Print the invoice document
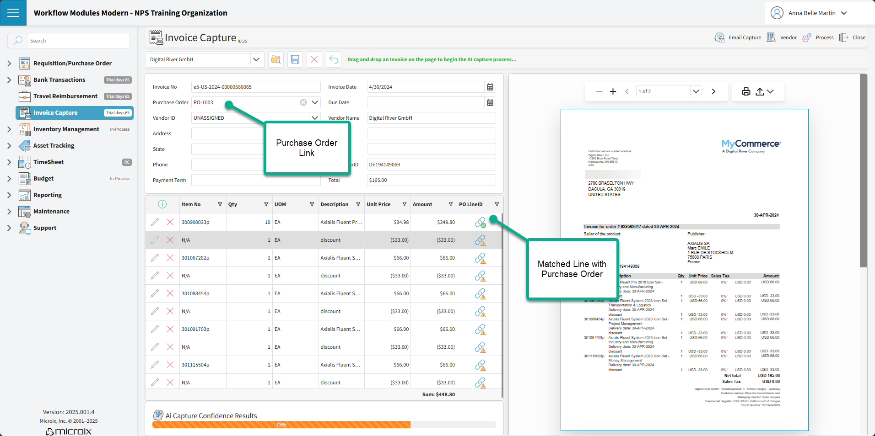The width and height of the screenshot is (875, 436). (x=746, y=91)
